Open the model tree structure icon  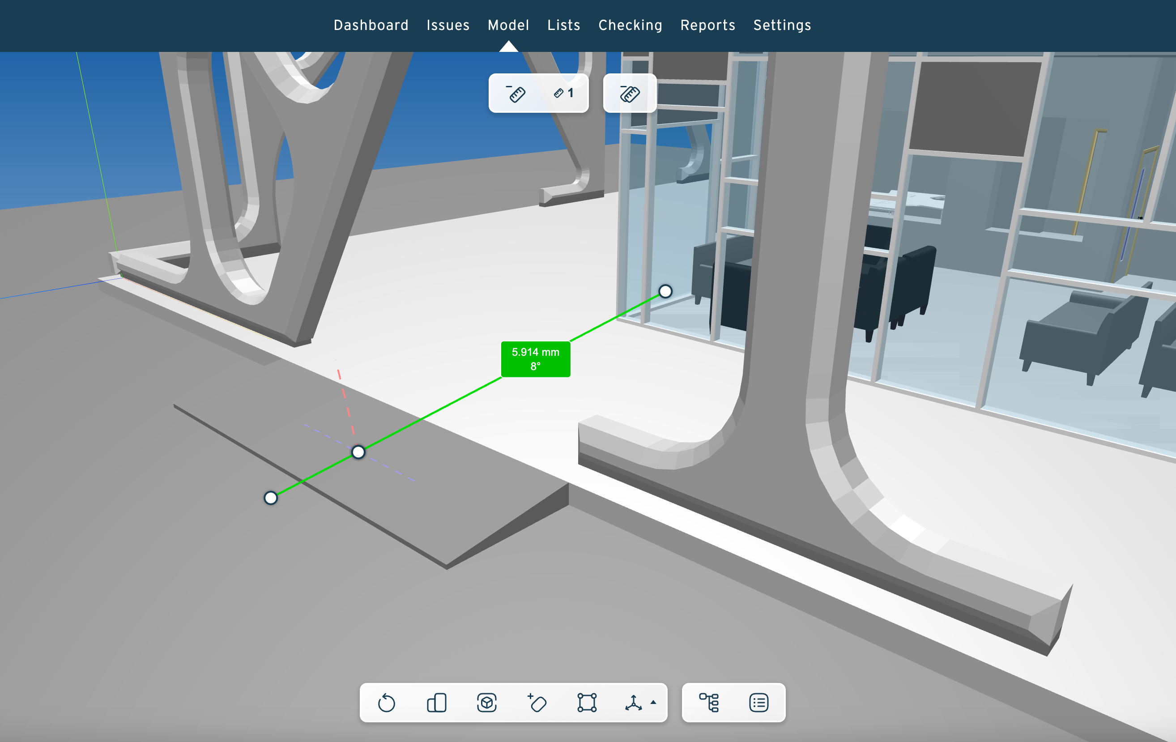[x=709, y=703]
